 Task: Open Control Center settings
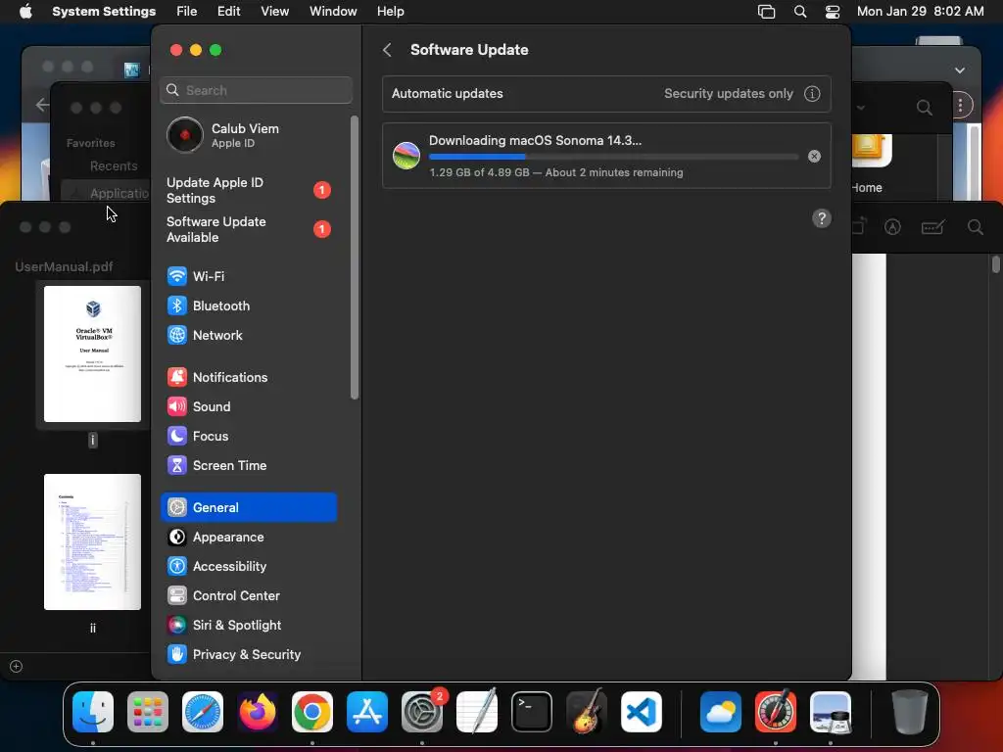click(248, 596)
